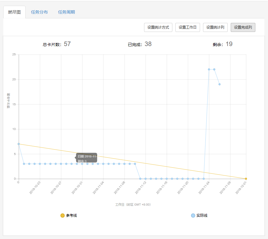Click the y-axis label 10
The height and width of the screenshot is (239, 268).
tap(14, 129)
